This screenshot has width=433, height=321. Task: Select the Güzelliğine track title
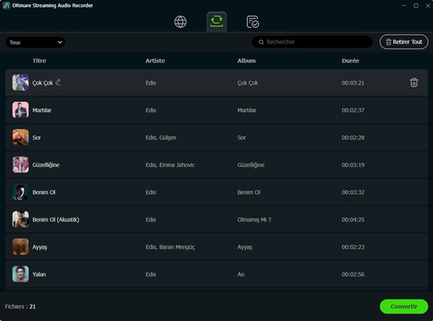(46, 165)
